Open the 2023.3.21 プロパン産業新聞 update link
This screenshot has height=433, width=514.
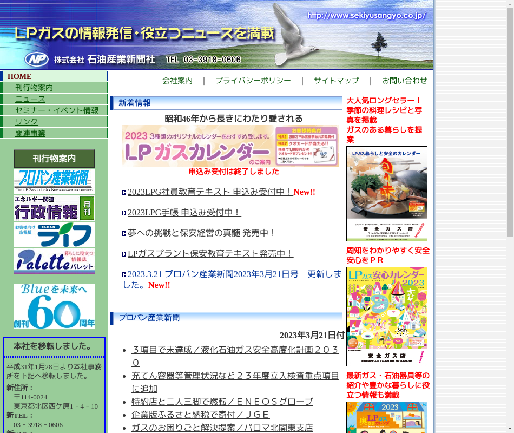click(232, 279)
